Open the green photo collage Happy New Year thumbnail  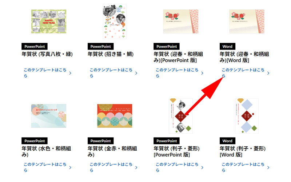[49, 21]
